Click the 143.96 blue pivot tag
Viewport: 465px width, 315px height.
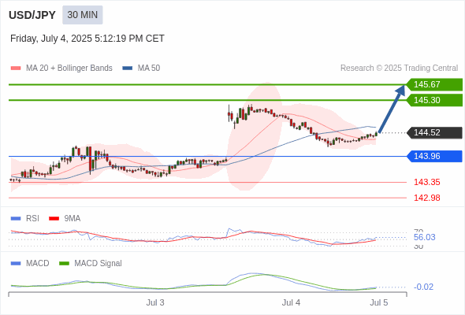pos(434,156)
